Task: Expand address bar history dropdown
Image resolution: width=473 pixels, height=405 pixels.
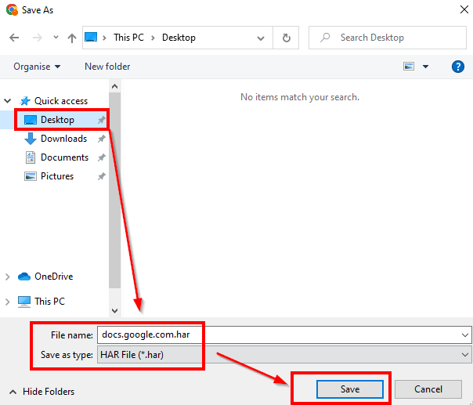Action: tap(261, 38)
